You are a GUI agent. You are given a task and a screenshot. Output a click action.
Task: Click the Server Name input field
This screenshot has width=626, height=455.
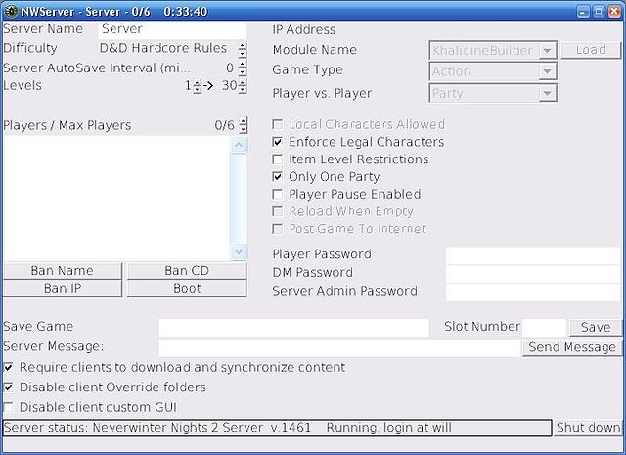172,29
